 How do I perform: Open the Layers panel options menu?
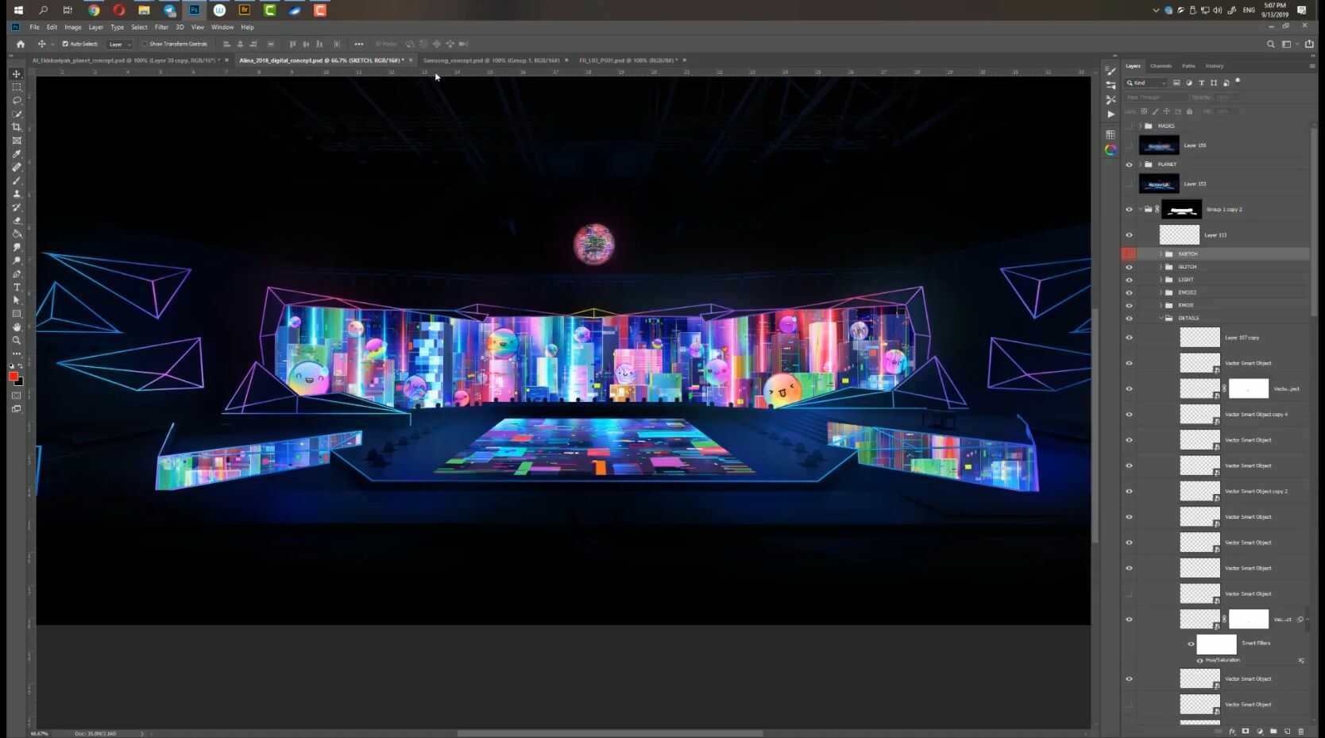coord(1311,66)
